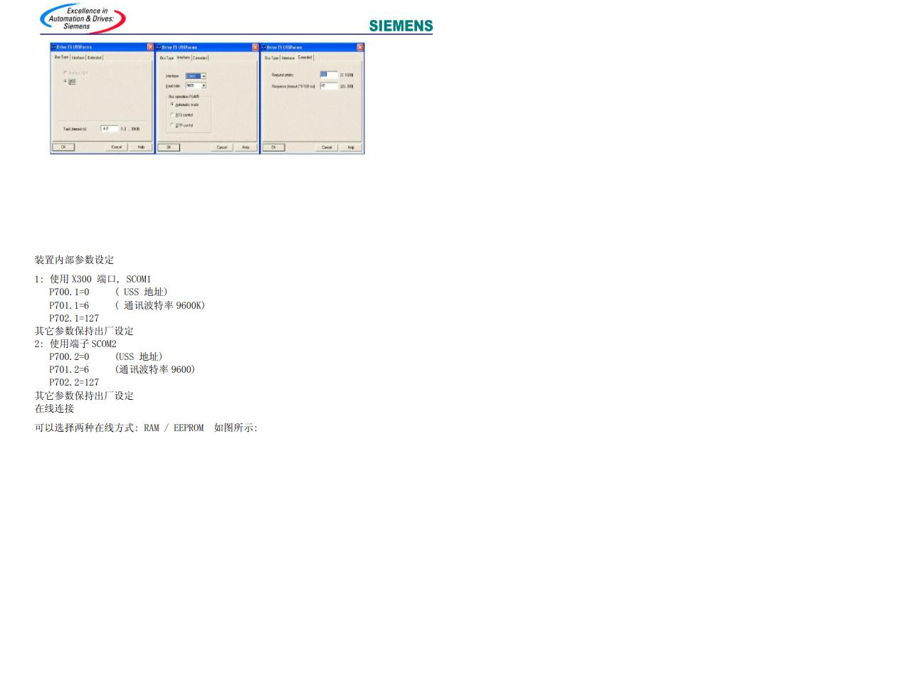Open Interface tab in the Baud rate dialog
911x683 pixels.
point(184,57)
